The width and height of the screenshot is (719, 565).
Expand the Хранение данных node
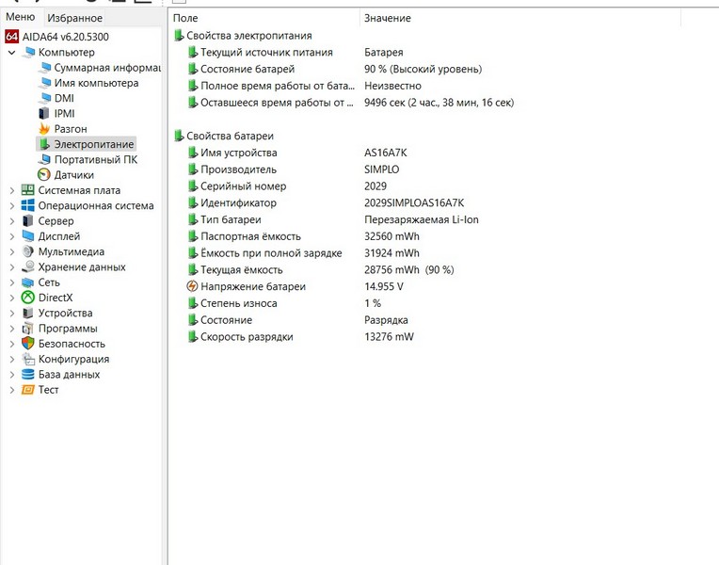[x=11, y=267]
